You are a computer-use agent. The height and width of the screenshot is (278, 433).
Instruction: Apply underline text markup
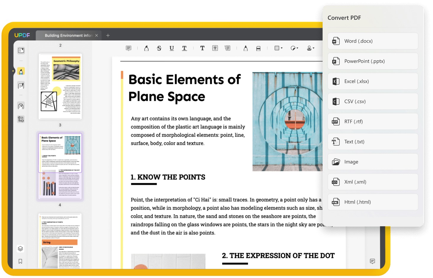coord(172,48)
